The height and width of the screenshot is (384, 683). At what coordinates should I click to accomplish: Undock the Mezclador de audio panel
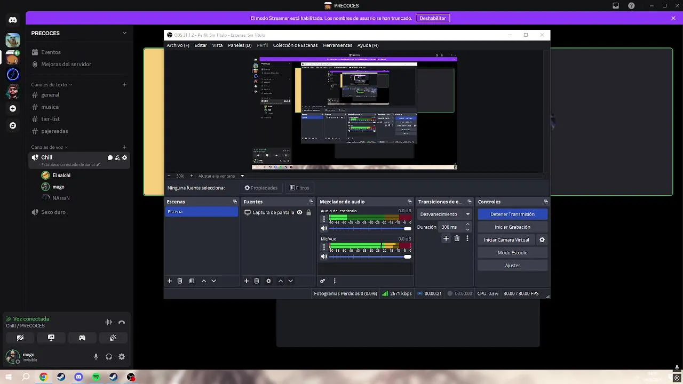click(410, 202)
